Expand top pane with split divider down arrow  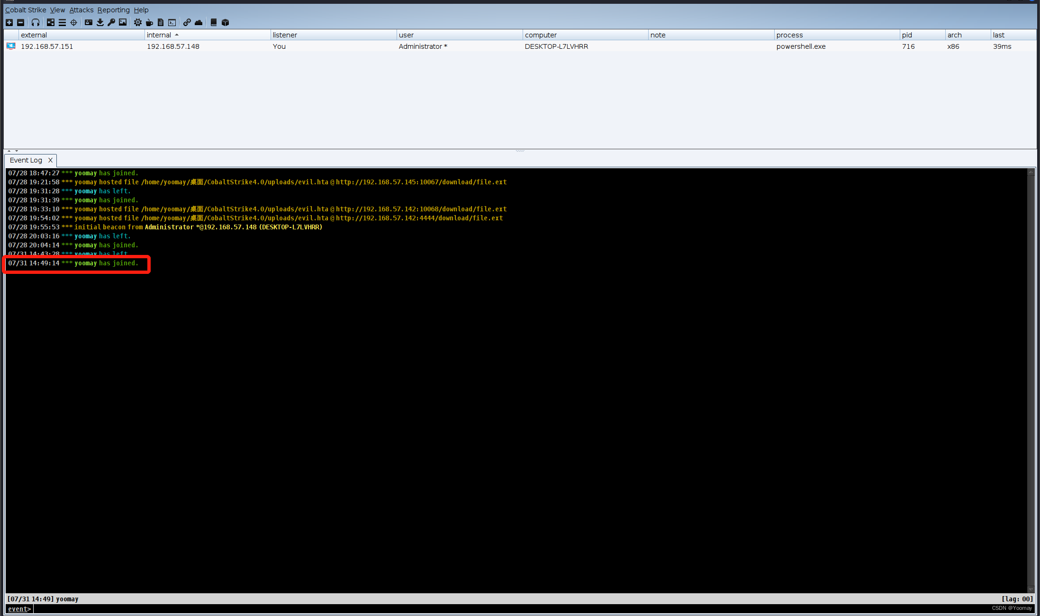(17, 151)
